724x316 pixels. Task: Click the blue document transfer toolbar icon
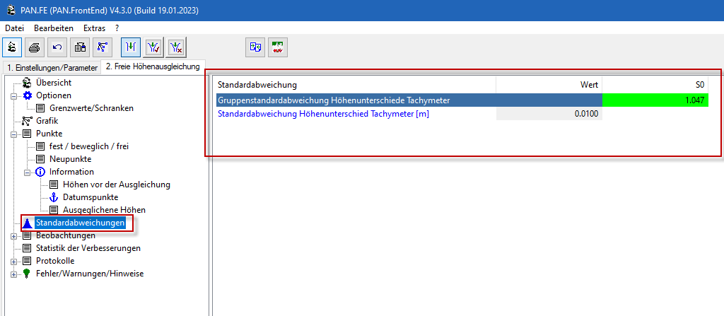(x=255, y=47)
